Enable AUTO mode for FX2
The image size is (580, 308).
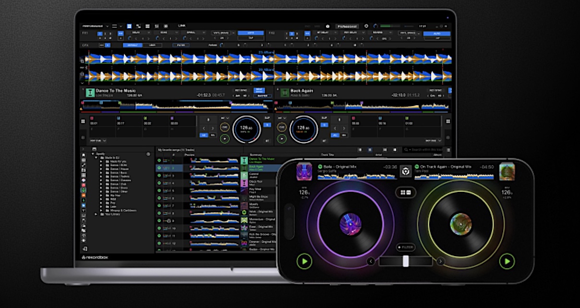[438, 33]
